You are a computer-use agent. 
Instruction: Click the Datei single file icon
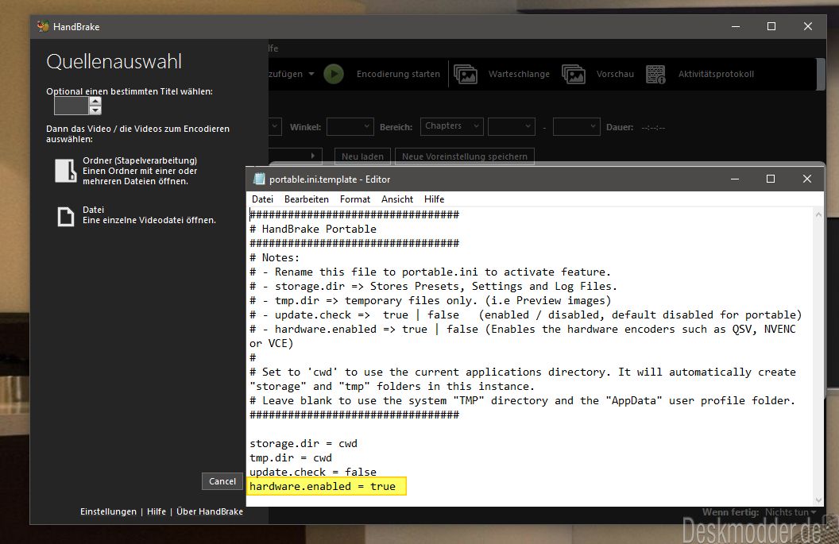pyautogui.click(x=66, y=217)
